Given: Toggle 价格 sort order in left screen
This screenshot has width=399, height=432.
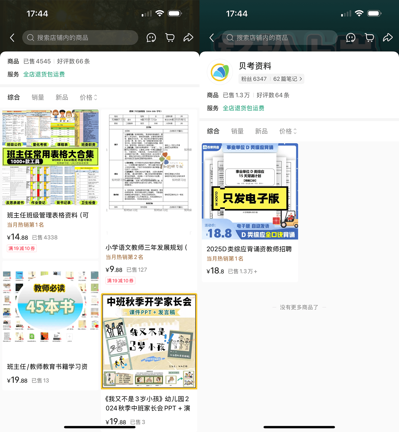Looking at the screenshot, I should coord(89,98).
